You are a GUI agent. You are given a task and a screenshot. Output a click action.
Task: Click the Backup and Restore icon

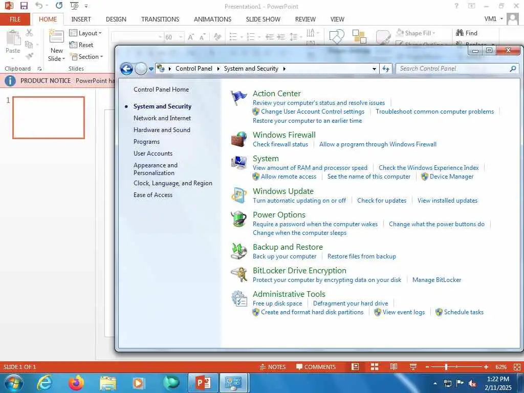pyautogui.click(x=238, y=251)
